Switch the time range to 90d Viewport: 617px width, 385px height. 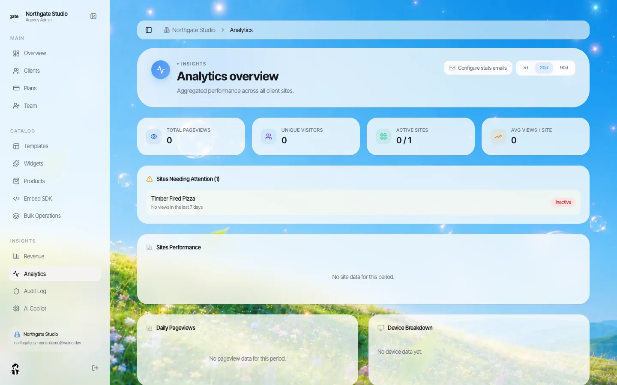click(564, 68)
